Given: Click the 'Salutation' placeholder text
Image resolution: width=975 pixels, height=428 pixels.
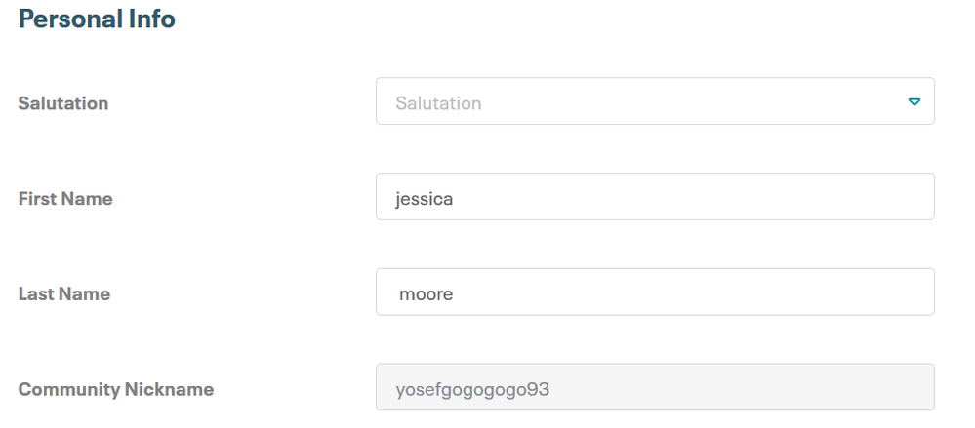Looking at the screenshot, I should pos(438,103).
